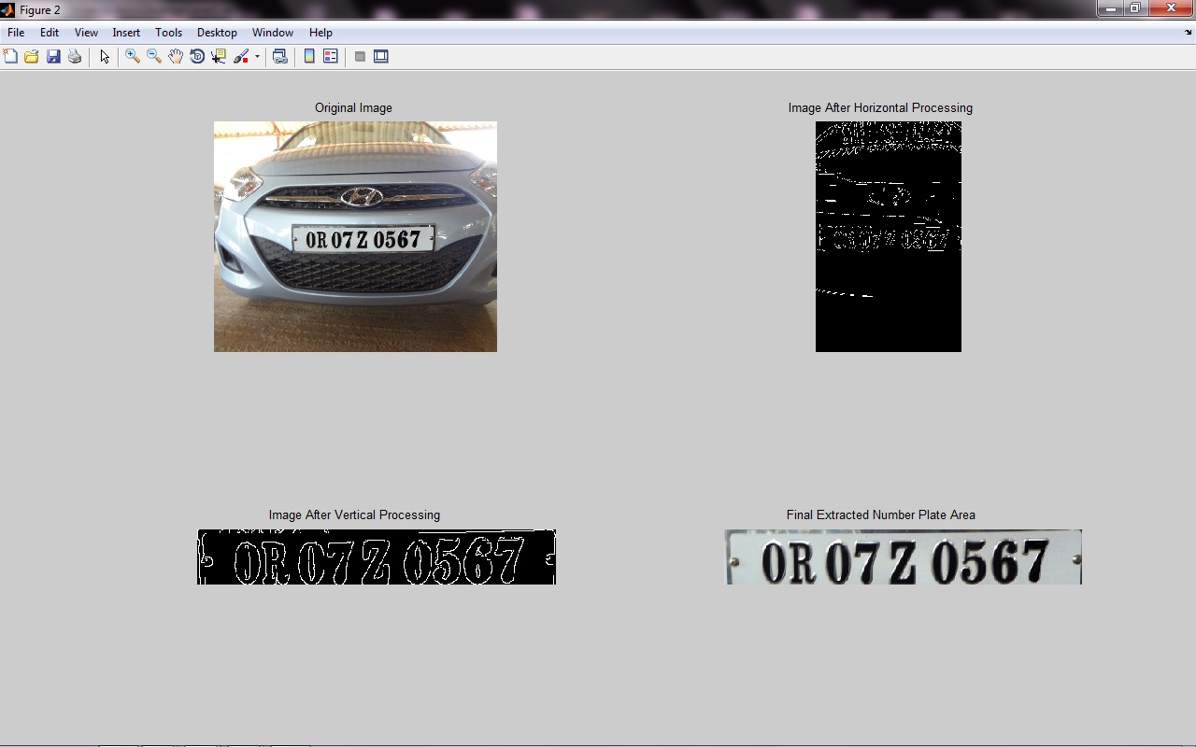Open the Help menu
1196x747 pixels.
[x=320, y=33]
